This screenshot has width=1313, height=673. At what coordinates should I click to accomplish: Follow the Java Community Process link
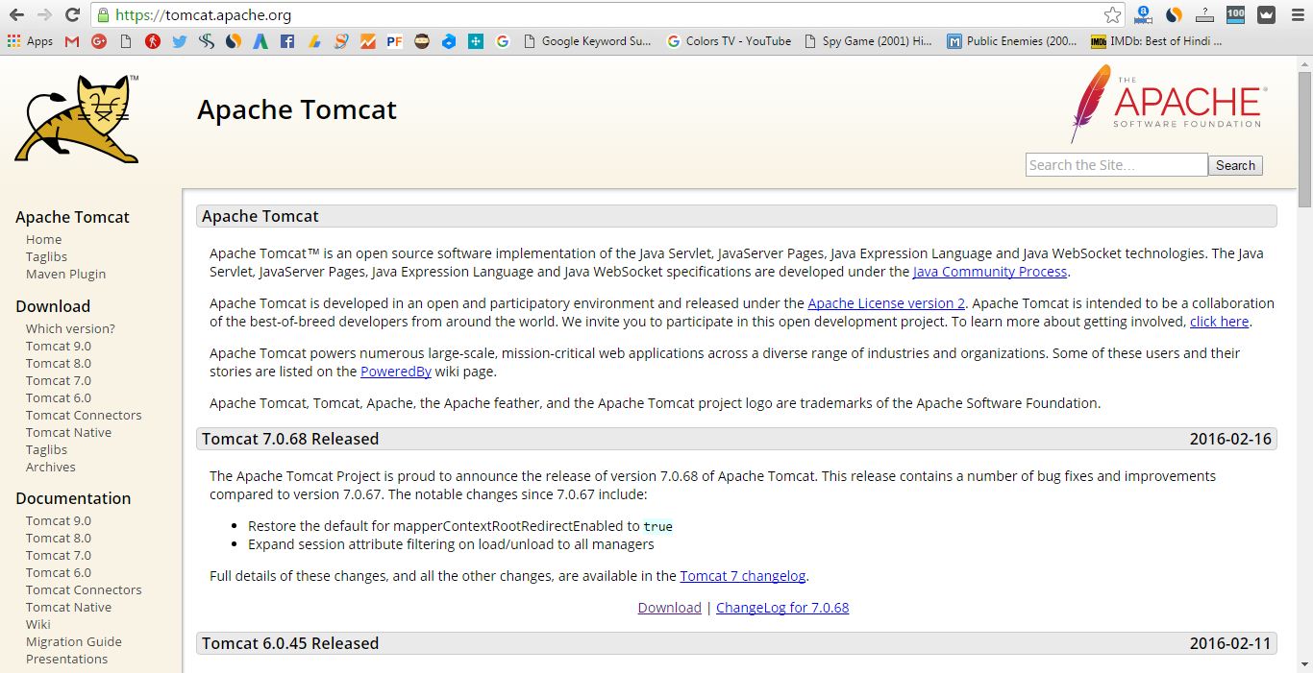990,272
